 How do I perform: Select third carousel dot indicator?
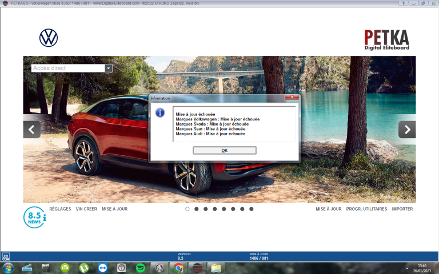coord(206,209)
